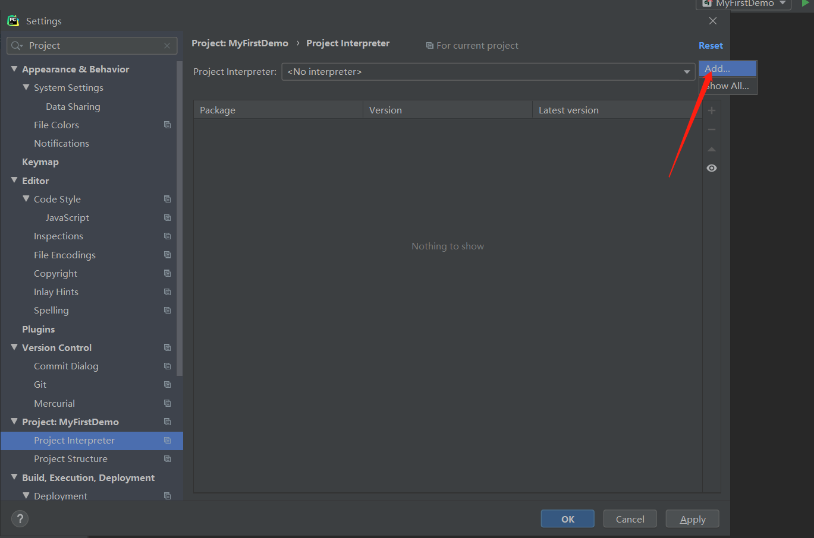Choose Show All... from the interpreter menu

(728, 86)
